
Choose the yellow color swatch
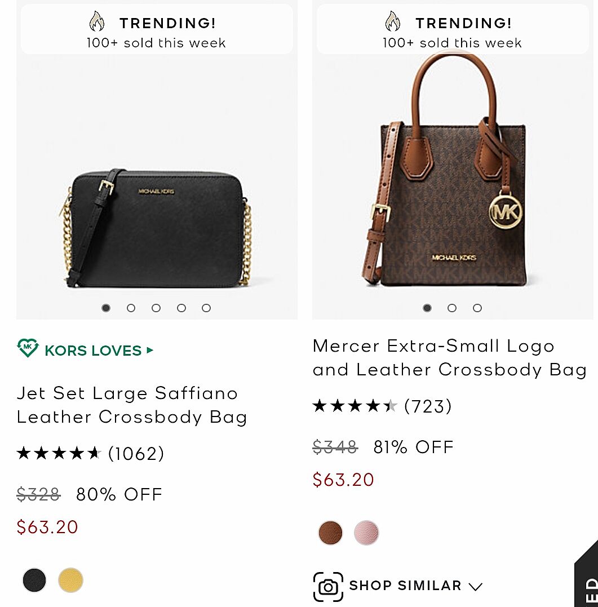click(70, 580)
